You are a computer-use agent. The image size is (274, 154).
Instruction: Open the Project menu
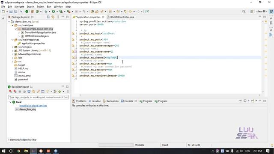tap(40, 7)
